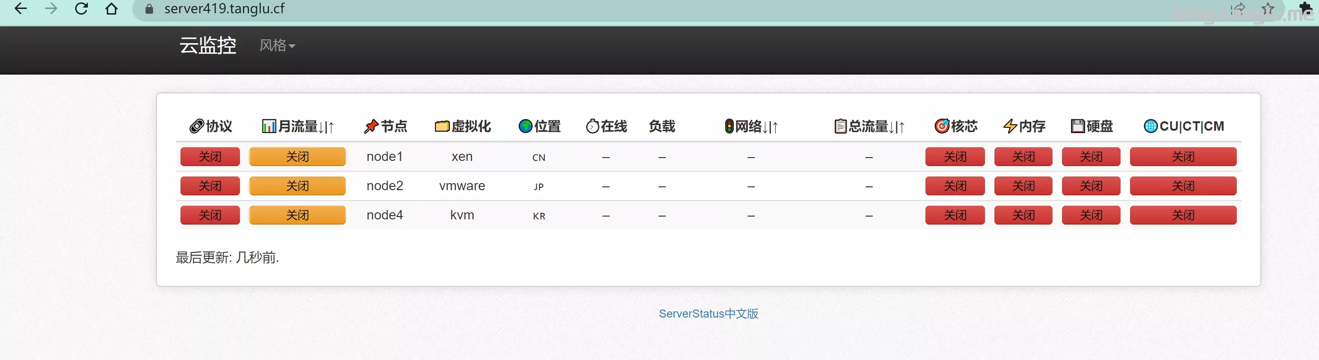Viewport: 1319px width, 360px height.
Task: Click node2 orange 月流量 关闭 bar
Action: pyautogui.click(x=298, y=186)
